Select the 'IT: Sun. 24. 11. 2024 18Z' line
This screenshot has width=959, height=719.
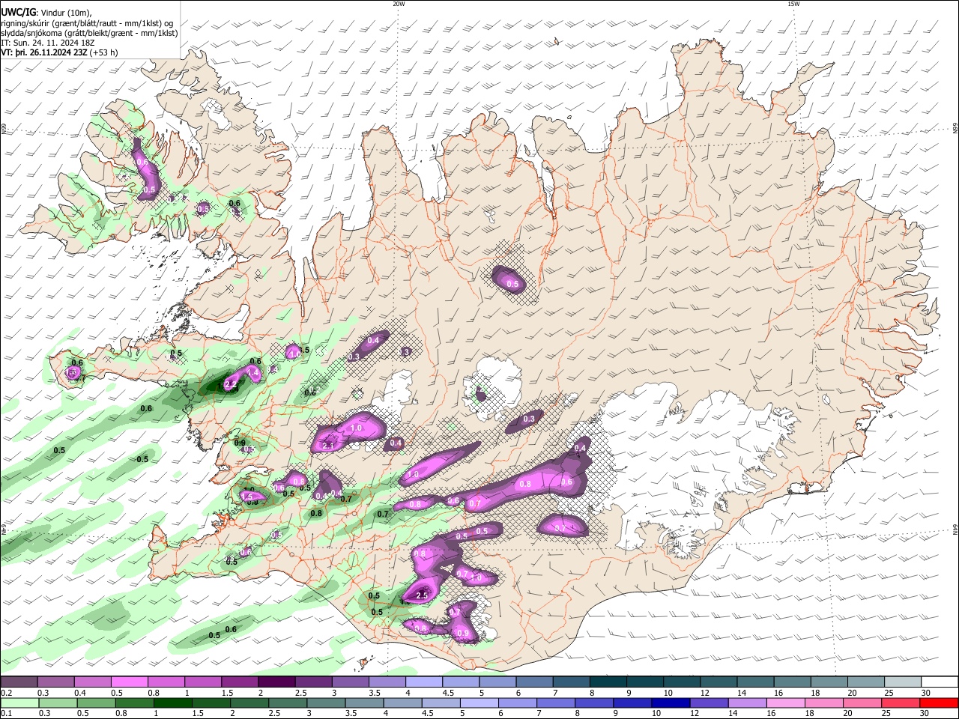[48, 43]
